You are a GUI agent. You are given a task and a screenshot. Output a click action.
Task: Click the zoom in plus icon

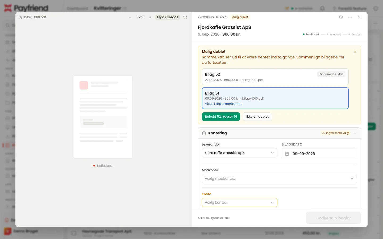coord(150,17)
